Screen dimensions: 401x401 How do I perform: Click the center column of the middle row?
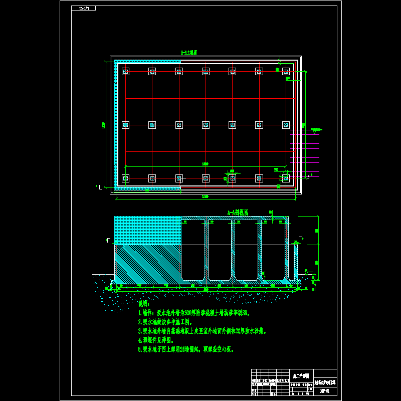(206, 125)
